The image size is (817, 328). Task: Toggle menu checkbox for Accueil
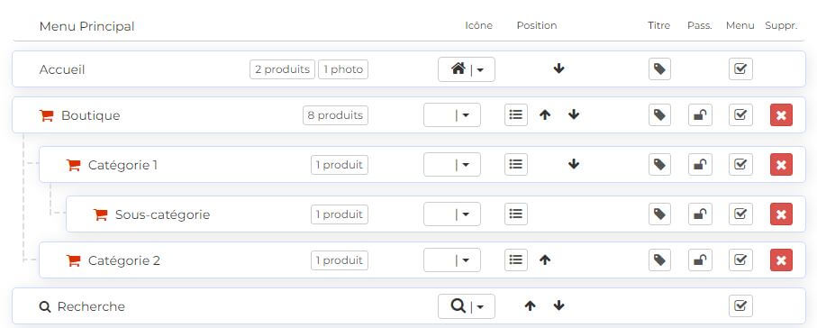[740, 69]
